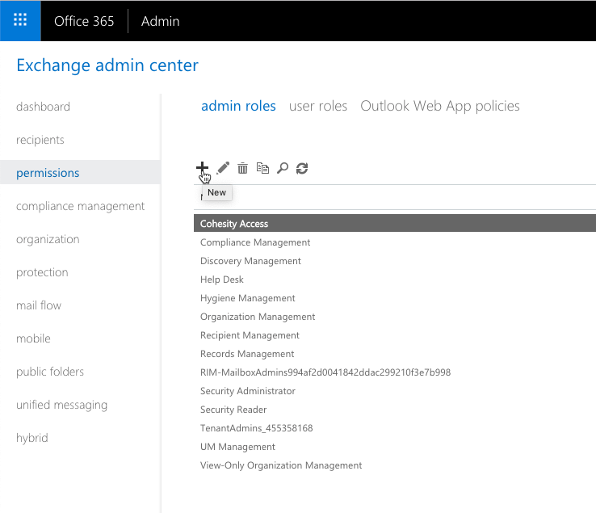Click the Office 365 header link
Image resolution: width=596 pixels, height=513 pixels.
[84, 21]
